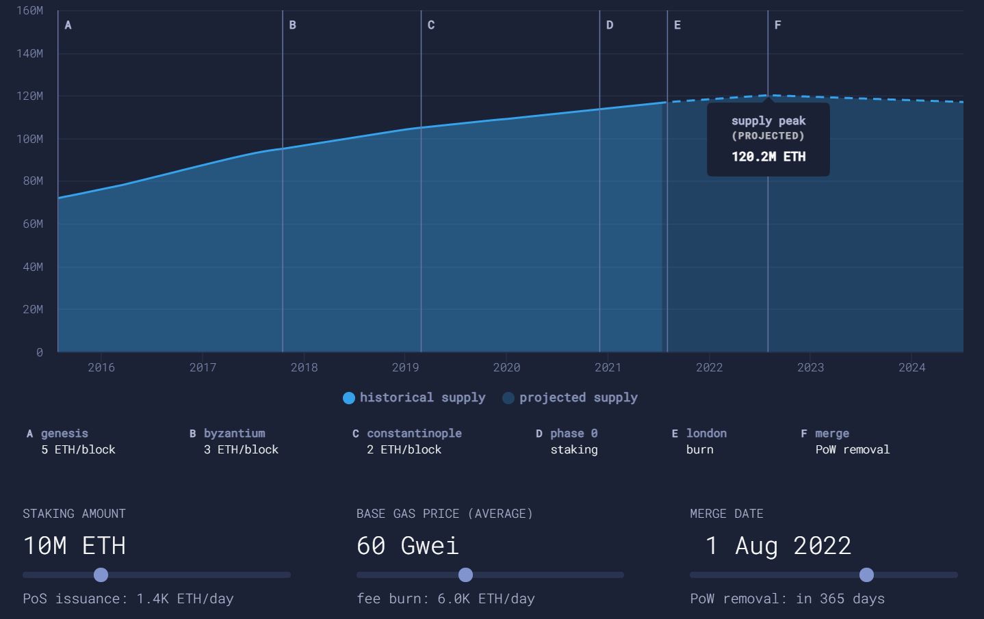Click the 60 Gwei gas price value
This screenshot has height=619, width=984.
(408, 546)
